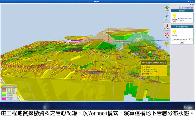Click the red crossed-out map sidebar icon
Screen dimensions: 195x117
tap(167, 35)
